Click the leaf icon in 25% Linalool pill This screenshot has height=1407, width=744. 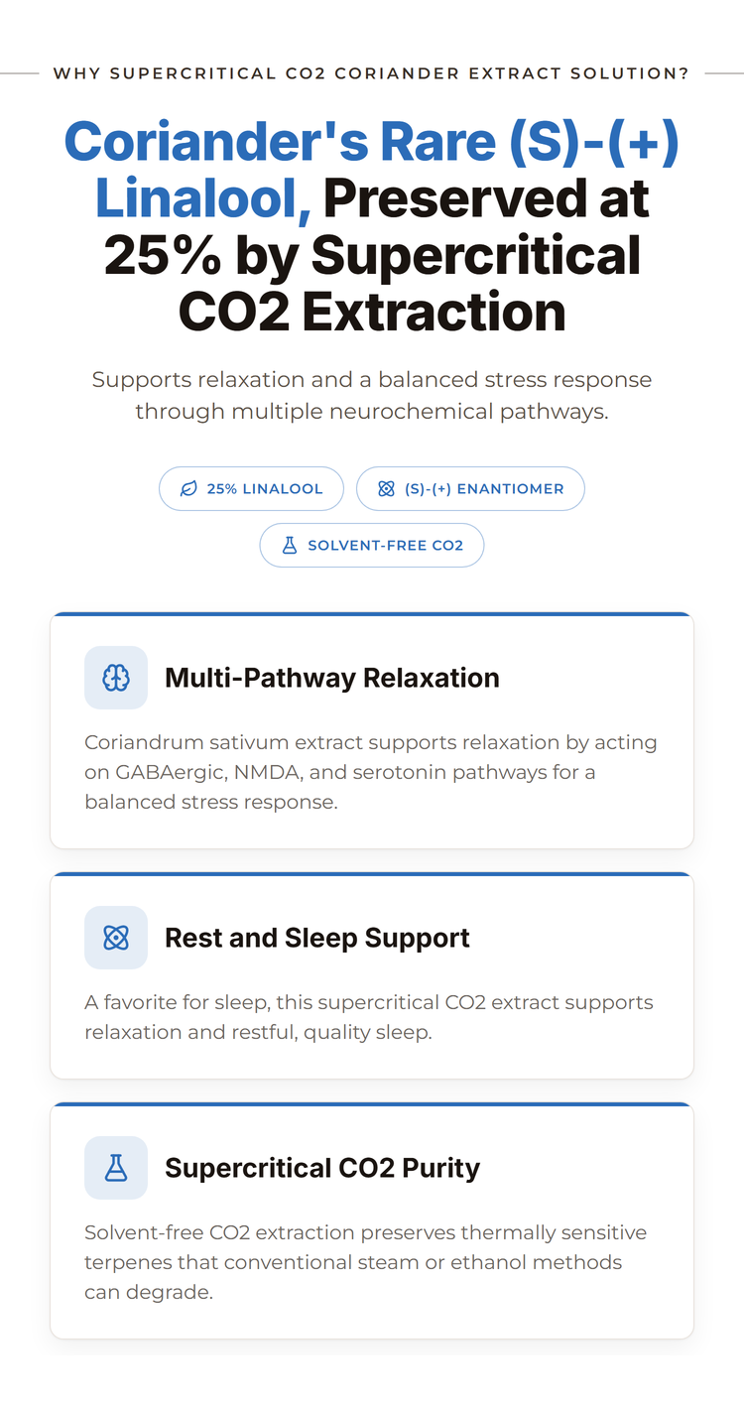(x=188, y=489)
